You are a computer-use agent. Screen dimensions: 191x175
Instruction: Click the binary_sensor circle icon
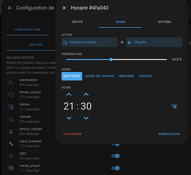pyautogui.click(x=11, y=95)
